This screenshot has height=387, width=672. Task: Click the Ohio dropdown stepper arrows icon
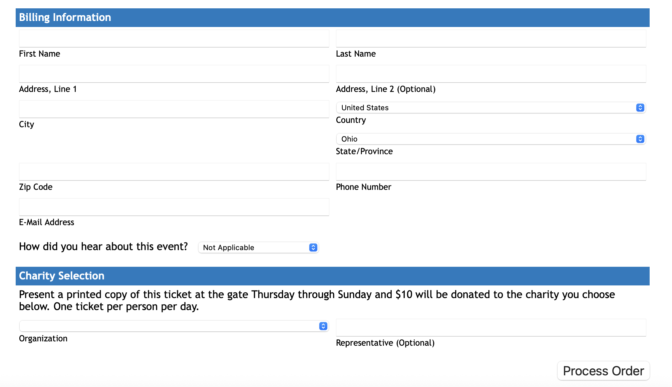[x=640, y=139]
